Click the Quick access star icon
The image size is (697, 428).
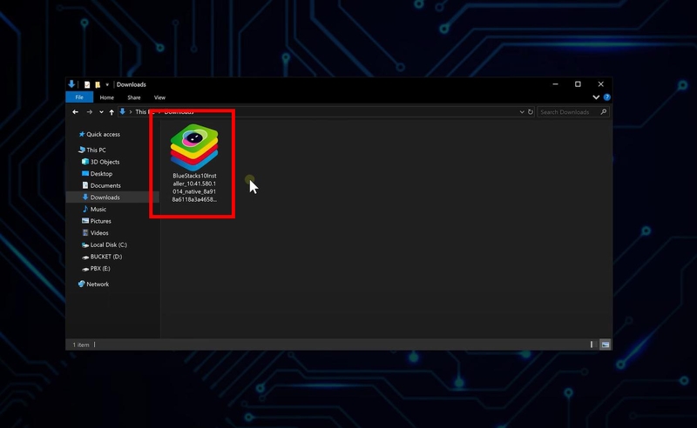pos(82,134)
